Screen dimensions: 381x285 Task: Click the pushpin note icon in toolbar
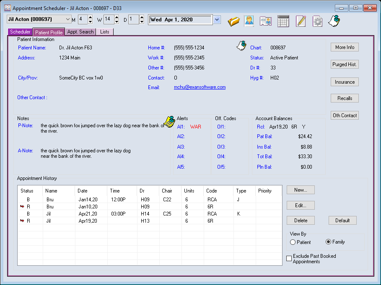pyautogui.click(x=334, y=21)
